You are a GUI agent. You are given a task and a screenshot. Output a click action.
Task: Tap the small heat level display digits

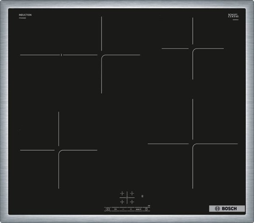(x=143, y=197)
